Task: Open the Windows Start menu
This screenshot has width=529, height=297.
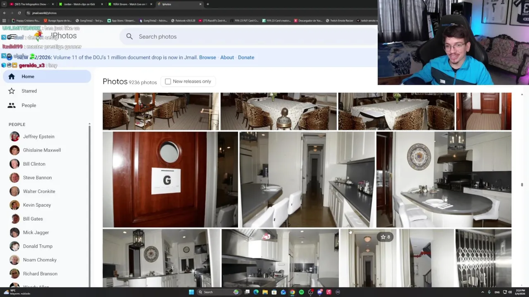Action: tap(191, 292)
